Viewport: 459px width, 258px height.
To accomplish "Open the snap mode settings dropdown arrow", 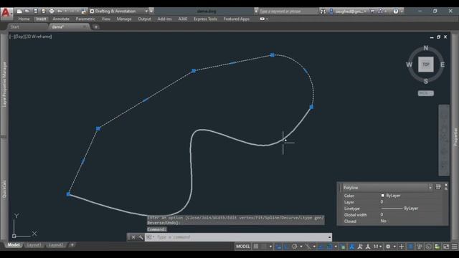I will (x=270, y=247).
